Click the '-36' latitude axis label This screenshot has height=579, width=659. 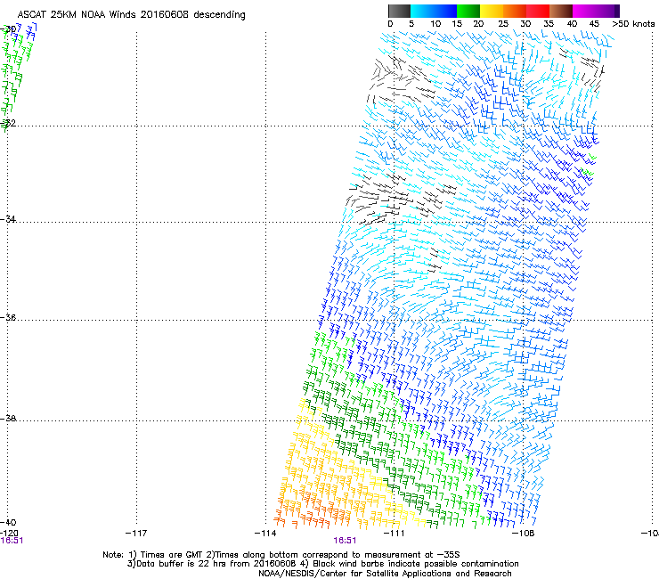tap(8, 317)
